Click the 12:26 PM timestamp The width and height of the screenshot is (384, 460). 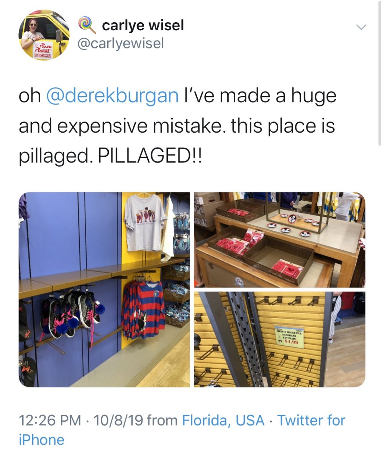tap(50, 420)
